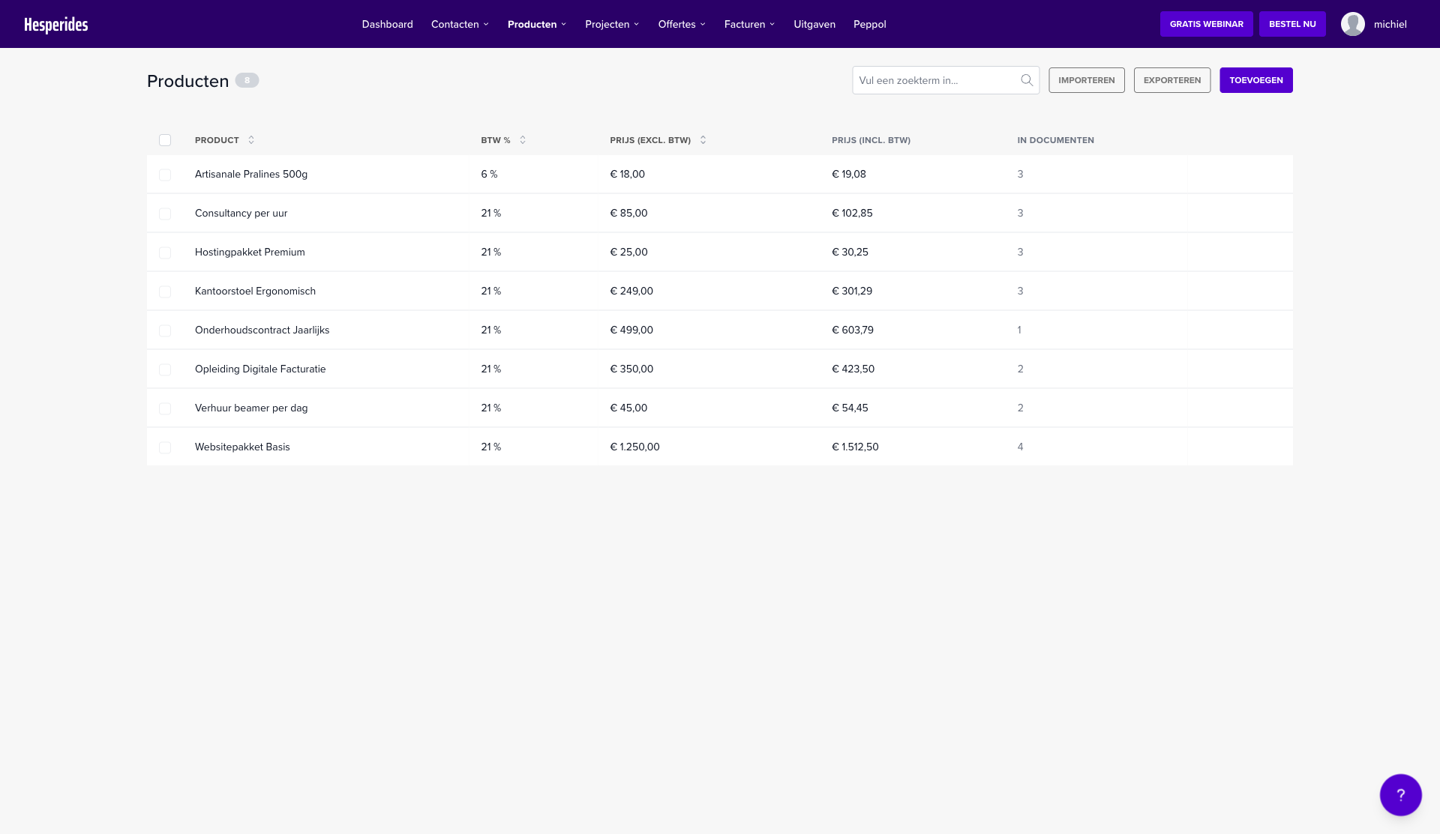Click the michiel profile avatar

click(1352, 24)
